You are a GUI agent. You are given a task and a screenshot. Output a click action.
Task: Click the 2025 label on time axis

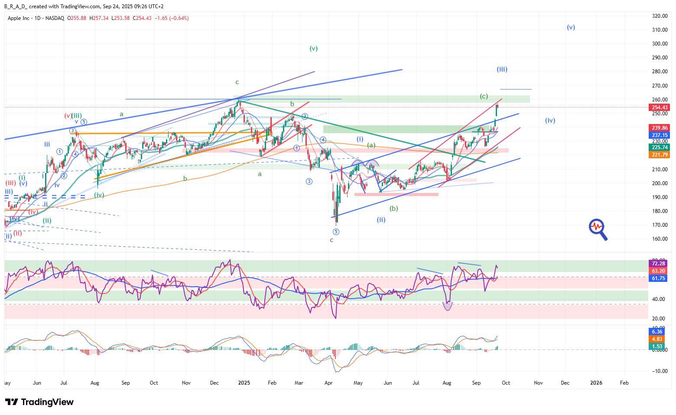click(x=244, y=383)
